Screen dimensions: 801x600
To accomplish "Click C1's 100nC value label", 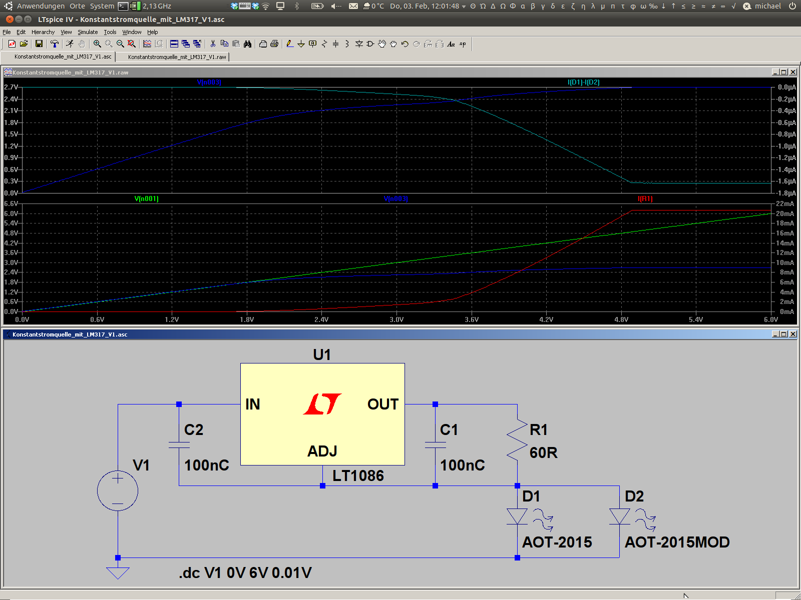I will coord(463,465).
